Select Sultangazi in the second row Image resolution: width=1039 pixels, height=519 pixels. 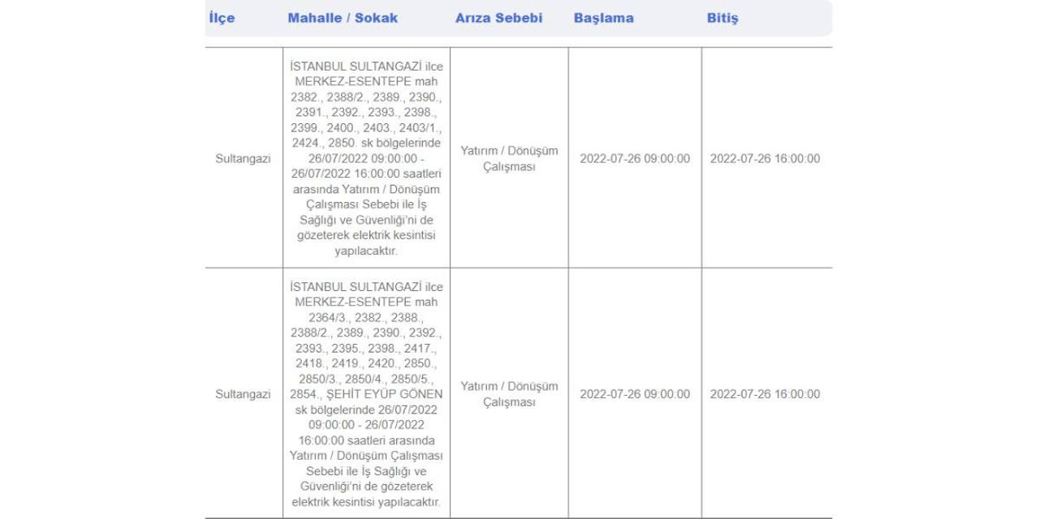243,394
